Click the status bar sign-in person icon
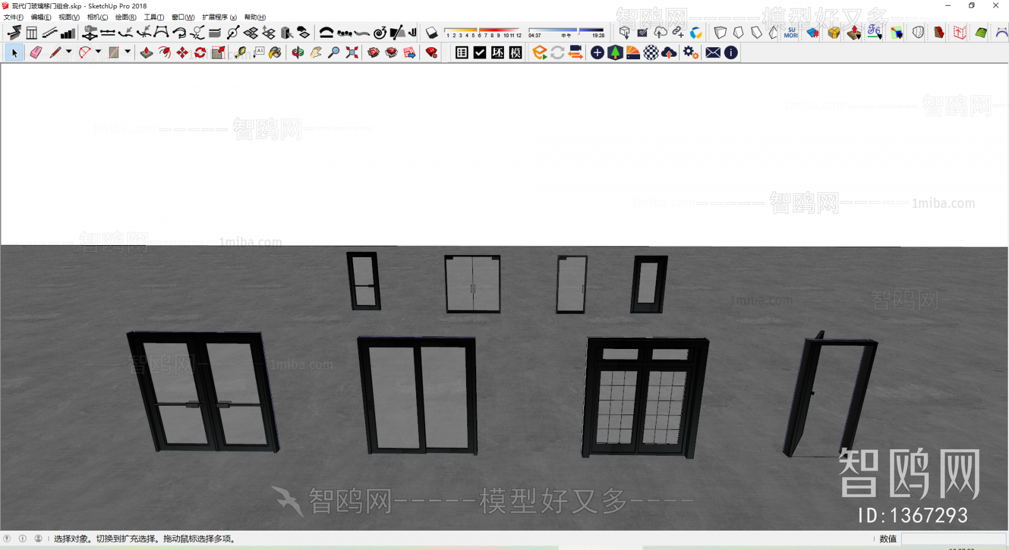The width and height of the screenshot is (1009, 550). point(38,539)
